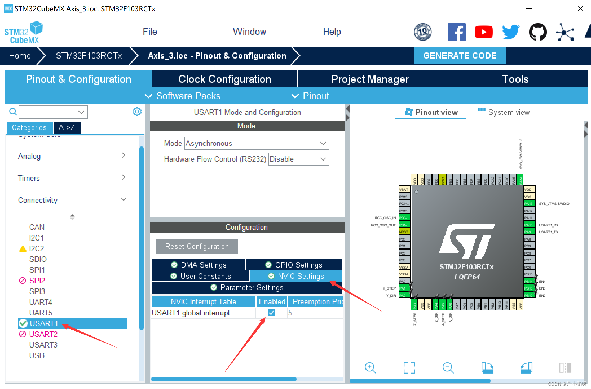Screen dimensions: 591x389
Task: Click Reset Configuration button
Action: [x=197, y=246]
